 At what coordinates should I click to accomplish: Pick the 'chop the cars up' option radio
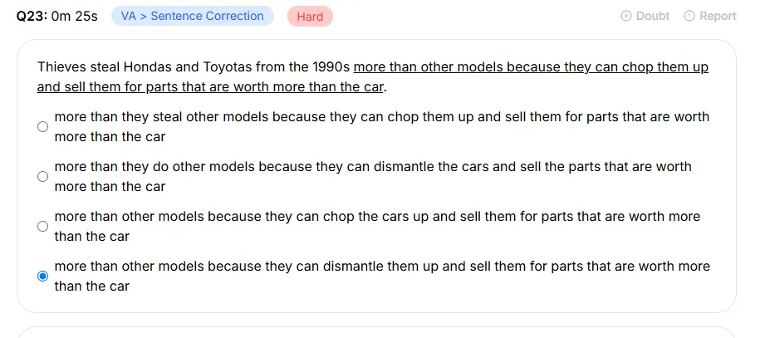[43, 227]
